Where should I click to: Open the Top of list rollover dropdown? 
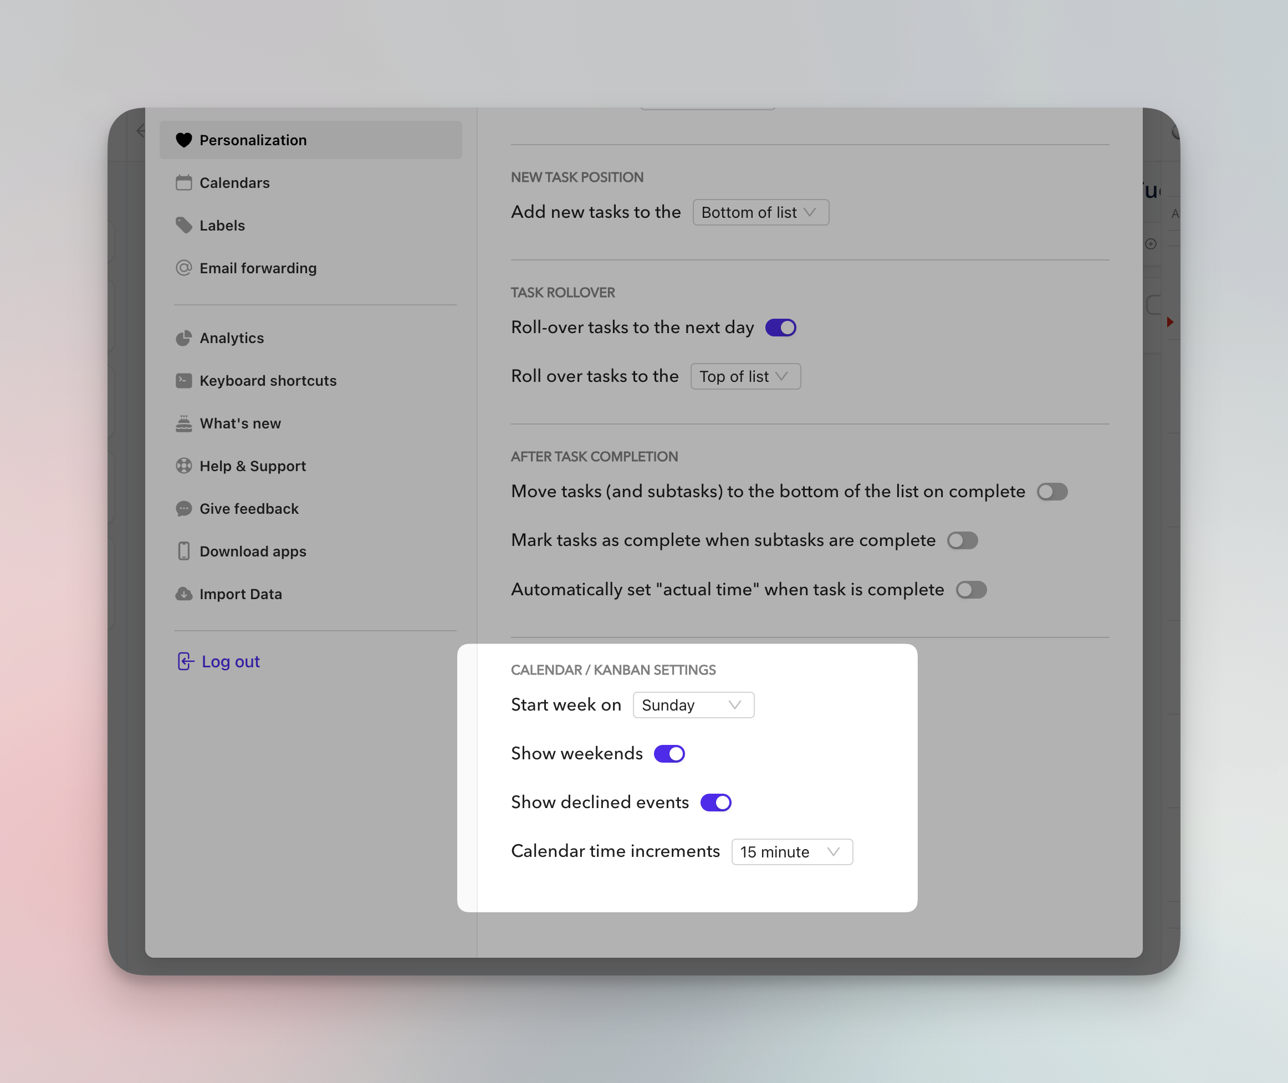click(745, 376)
